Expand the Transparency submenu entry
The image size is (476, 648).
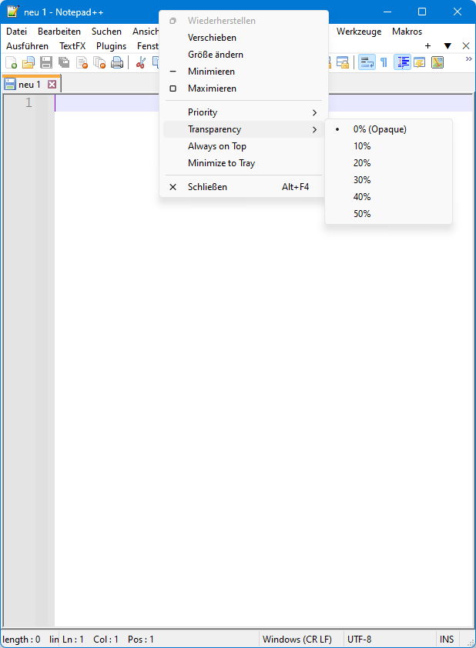tap(243, 129)
